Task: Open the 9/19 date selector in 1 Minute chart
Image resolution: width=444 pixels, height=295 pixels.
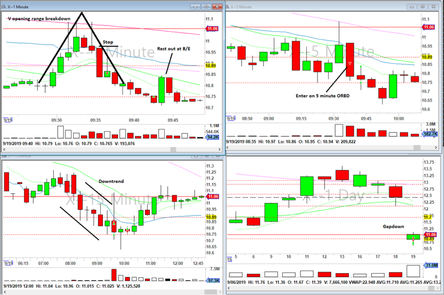Action: click(7, 119)
